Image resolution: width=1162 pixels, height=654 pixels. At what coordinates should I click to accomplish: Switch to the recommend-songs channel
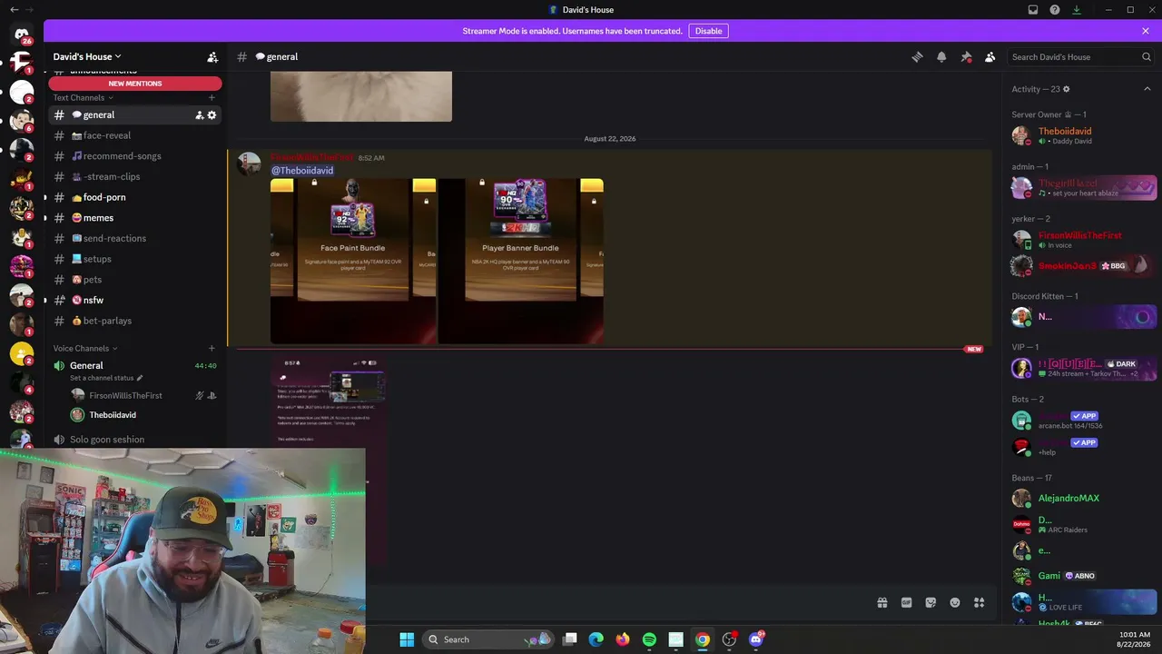[x=135, y=156]
